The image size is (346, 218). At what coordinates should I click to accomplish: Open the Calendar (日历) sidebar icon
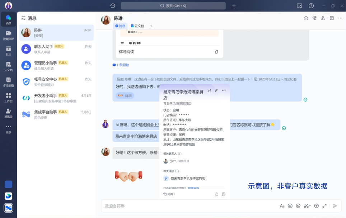click(x=8, y=51)
